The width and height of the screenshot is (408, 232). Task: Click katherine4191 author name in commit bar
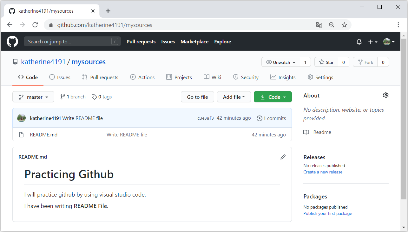pos(45,118)
